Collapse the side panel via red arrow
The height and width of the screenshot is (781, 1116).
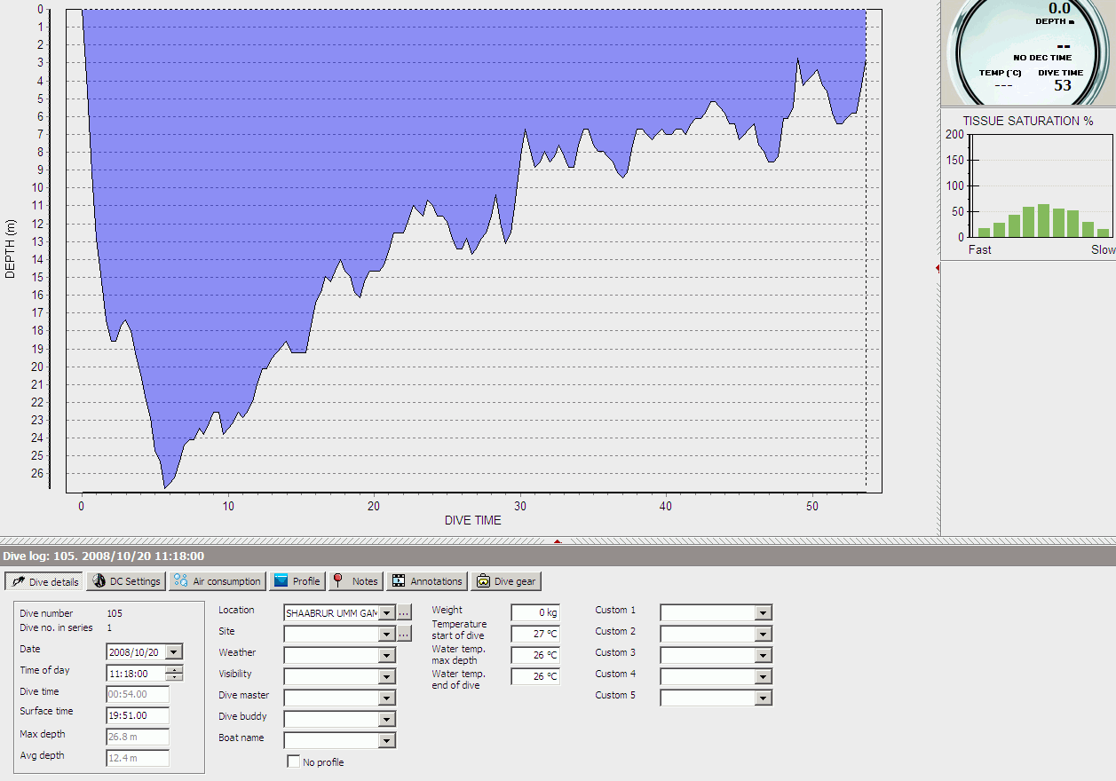pos(938,267)
